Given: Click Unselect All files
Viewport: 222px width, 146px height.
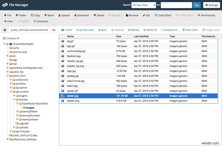Looking at the screenshot, I should coord(169,30).
